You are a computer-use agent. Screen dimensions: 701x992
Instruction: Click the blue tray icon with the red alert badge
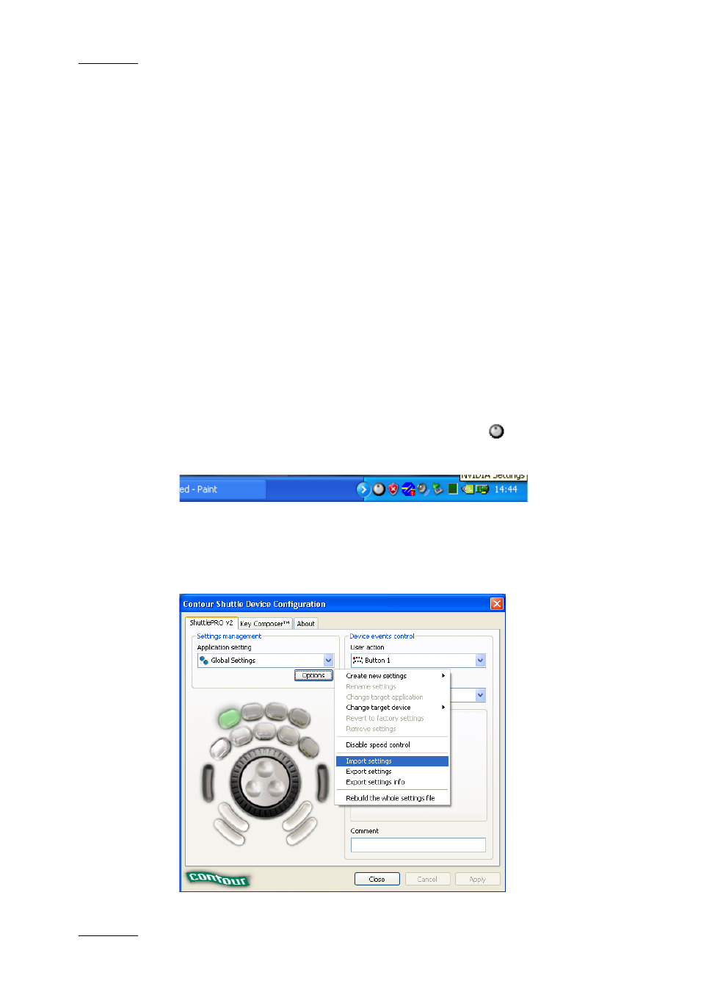click(409, 489)
